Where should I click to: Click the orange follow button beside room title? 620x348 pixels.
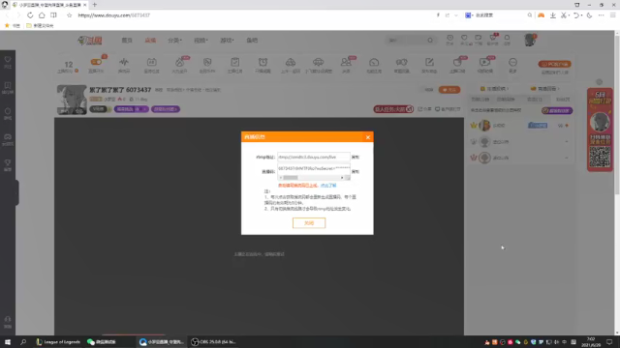(x=449, y=90)
